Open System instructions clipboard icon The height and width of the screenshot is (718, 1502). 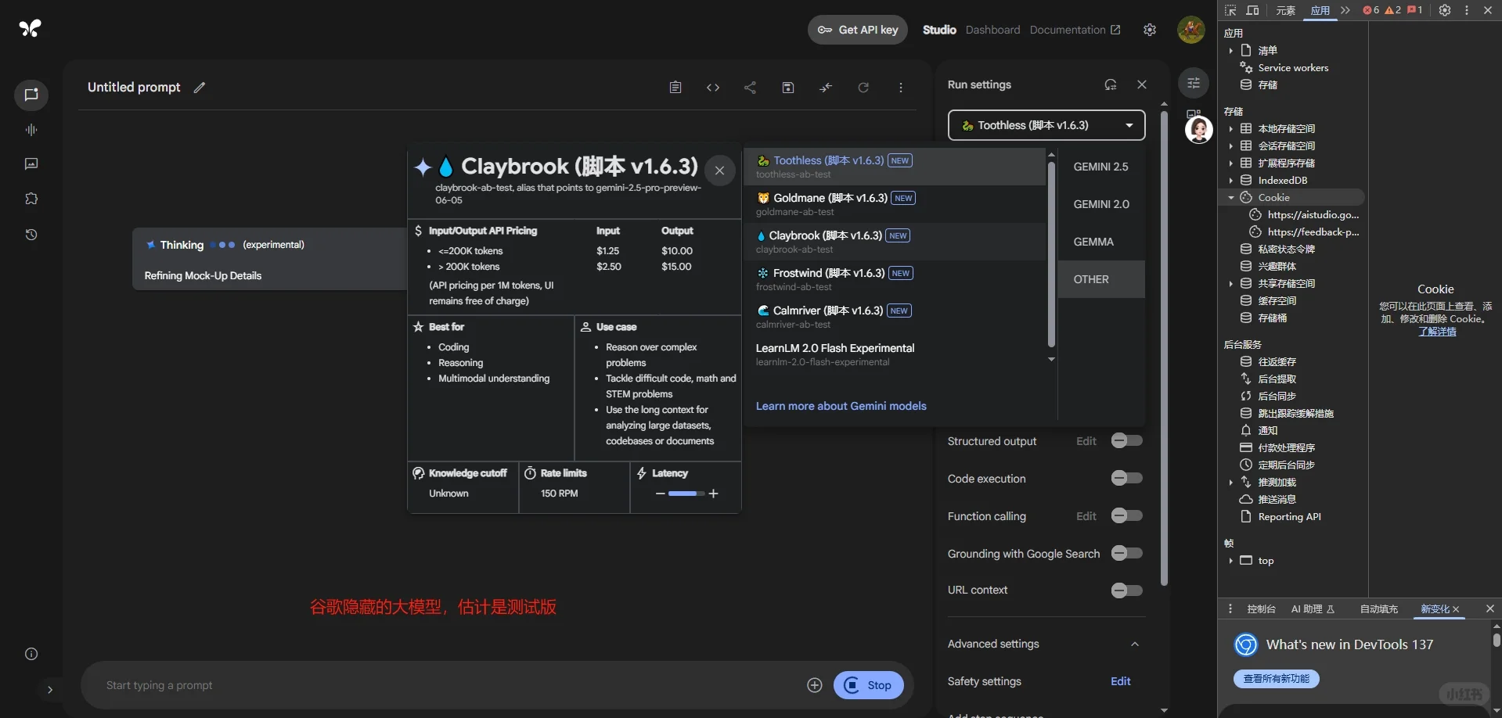(x=675, y=88)
